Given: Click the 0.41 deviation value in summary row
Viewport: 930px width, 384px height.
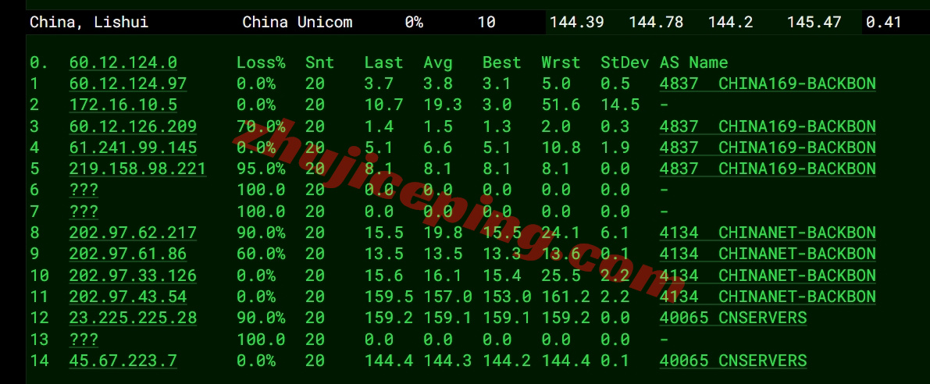Looking at the screenshot, I should click(883, 23).
